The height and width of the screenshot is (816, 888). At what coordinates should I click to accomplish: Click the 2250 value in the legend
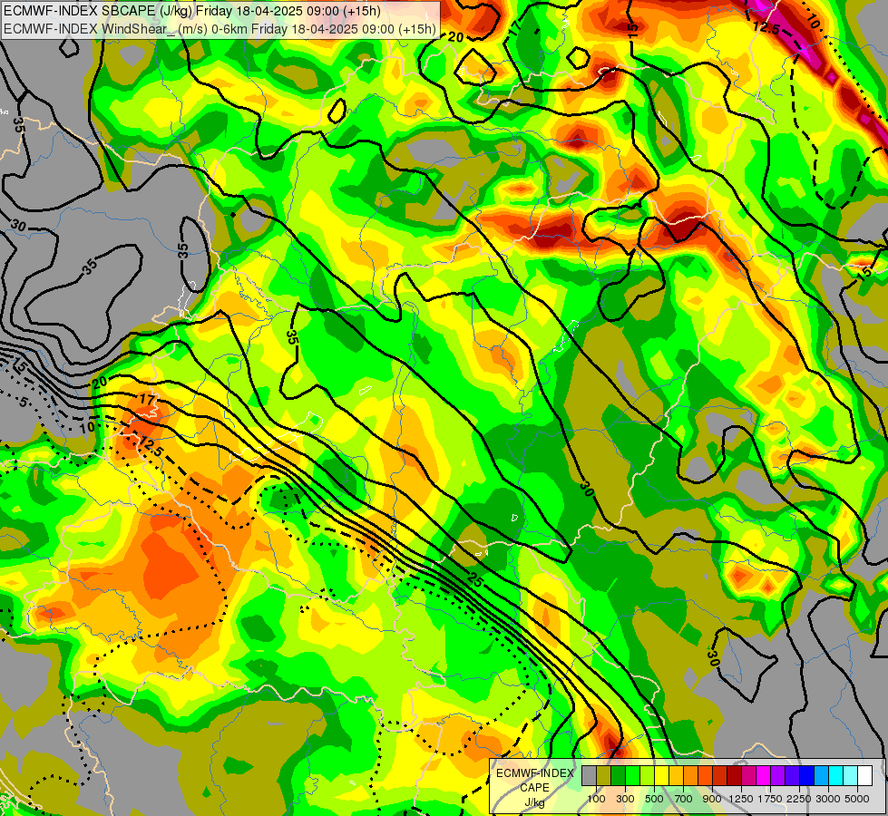[799, 799]
